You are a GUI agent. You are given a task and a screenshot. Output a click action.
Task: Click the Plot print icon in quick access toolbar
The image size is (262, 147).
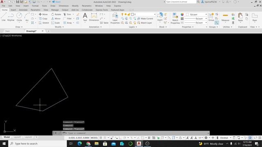pyautogui.click(x=34, y=2)
